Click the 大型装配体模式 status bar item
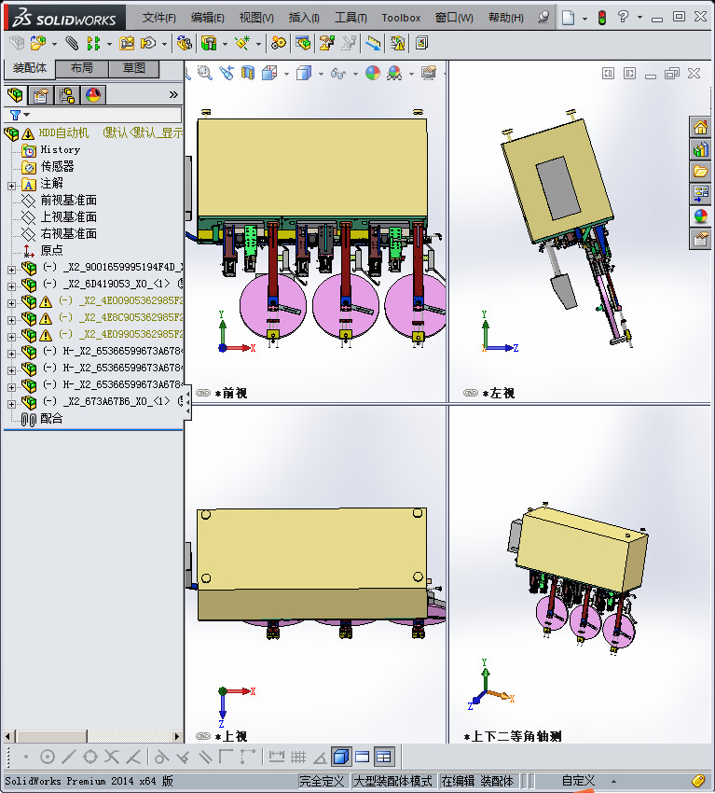The image size is (715, 793). [392, 781]
